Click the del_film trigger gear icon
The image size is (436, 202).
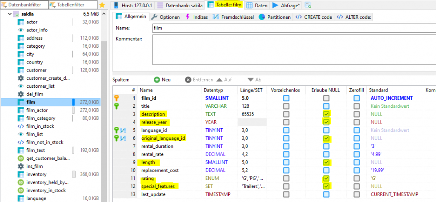point(20,94)
